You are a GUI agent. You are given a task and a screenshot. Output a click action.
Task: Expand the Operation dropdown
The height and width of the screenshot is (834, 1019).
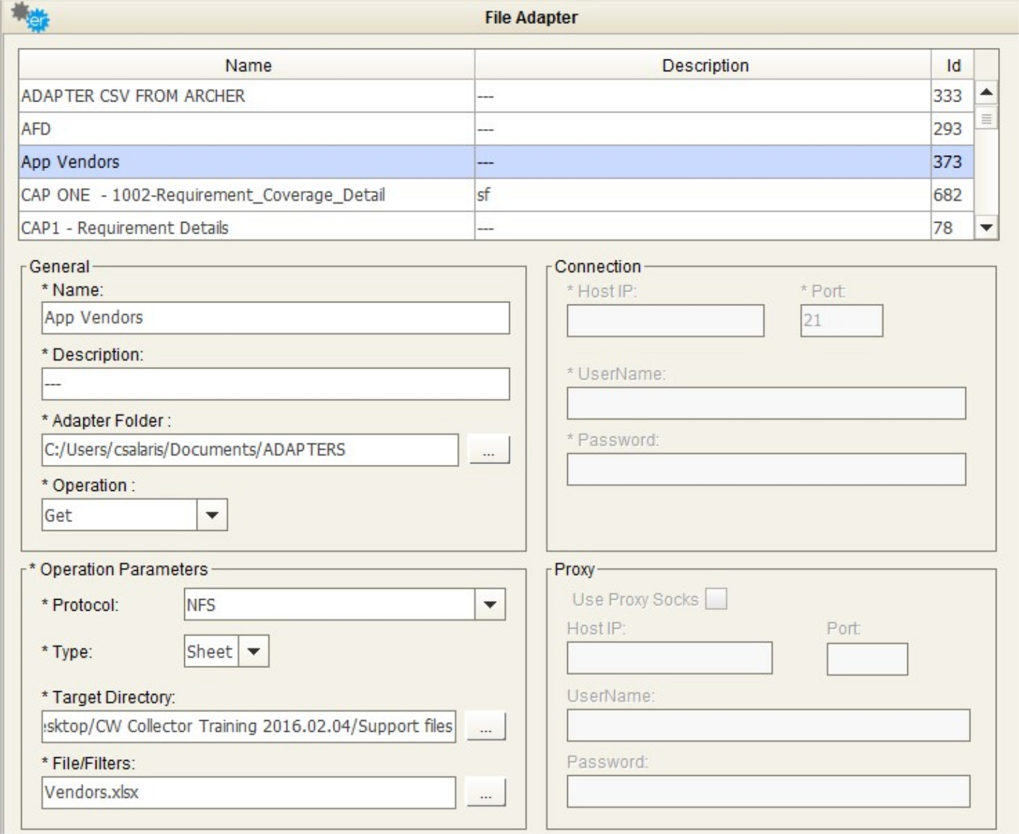tap(212, 515)
